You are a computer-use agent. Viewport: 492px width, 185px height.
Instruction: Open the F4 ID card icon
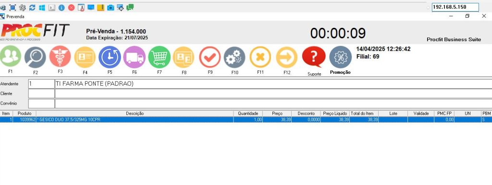(85, 58)
